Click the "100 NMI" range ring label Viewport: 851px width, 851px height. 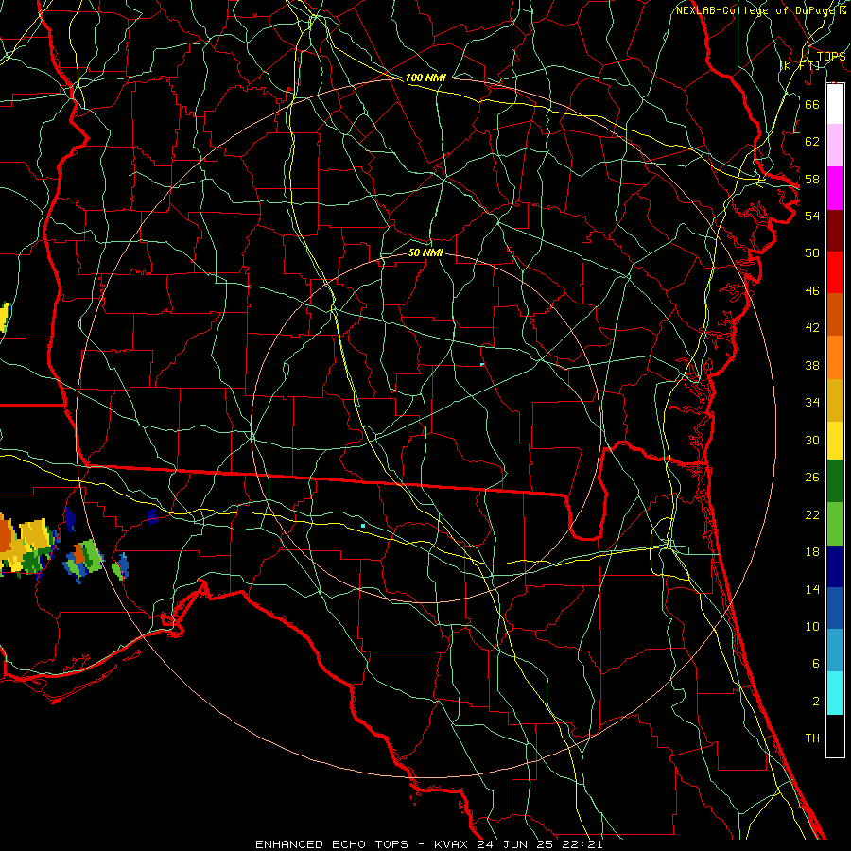425,78
